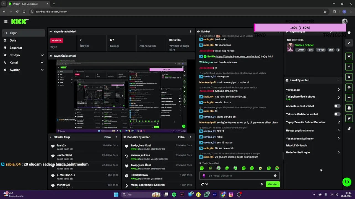Click the Pelinsucroww ban entry

pos(158,176)
